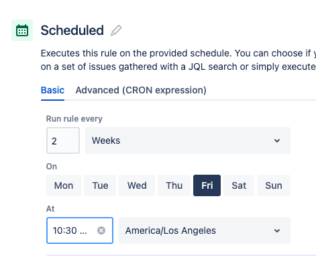Click the Scheduled heading title

pos(72,30)
